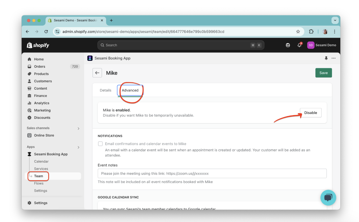Open Calendar under Sesami Booking App
This screenshot has height=222, width=359.
click(41, 161)
